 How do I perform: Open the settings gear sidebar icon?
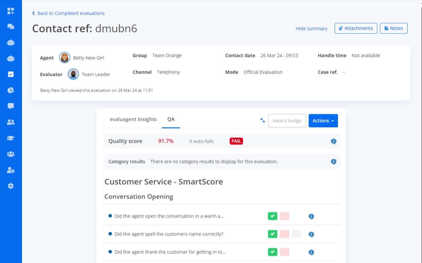[x=11, y=186]
